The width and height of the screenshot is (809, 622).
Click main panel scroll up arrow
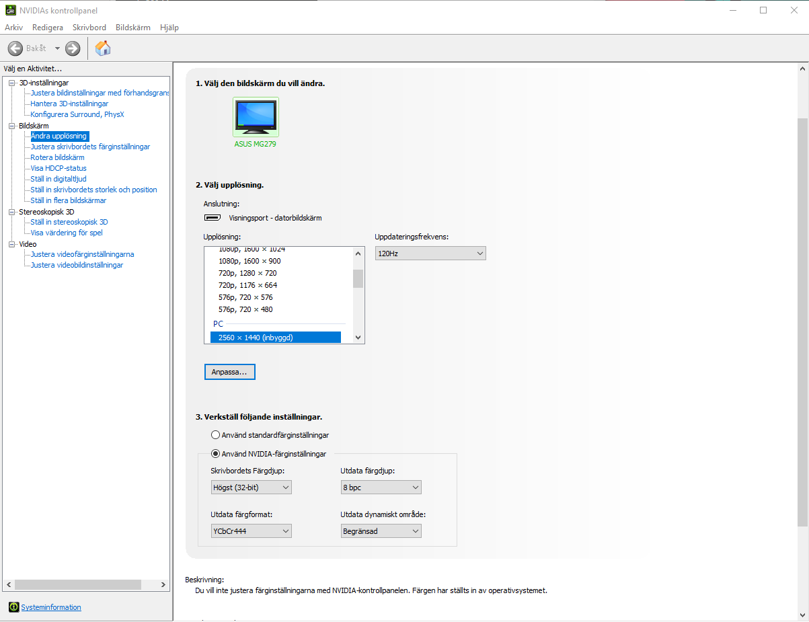click(802, 69)
